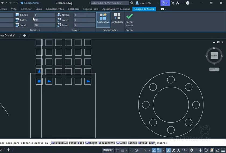Screen dimensions: 226x153
Task: Click the blue square base grip
Action: coord(39,81)
